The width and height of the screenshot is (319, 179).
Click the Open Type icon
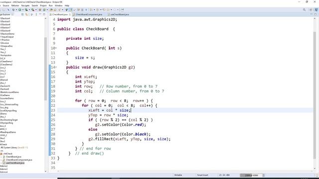tap(51, 10)
